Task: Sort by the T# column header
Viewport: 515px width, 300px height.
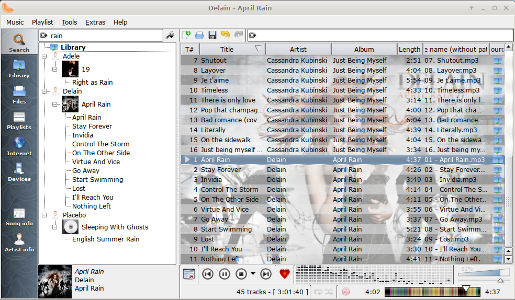Action: click(x=189, y=49)
